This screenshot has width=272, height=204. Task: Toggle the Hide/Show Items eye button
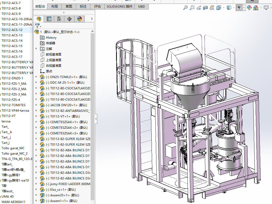[x=239, y=8]
